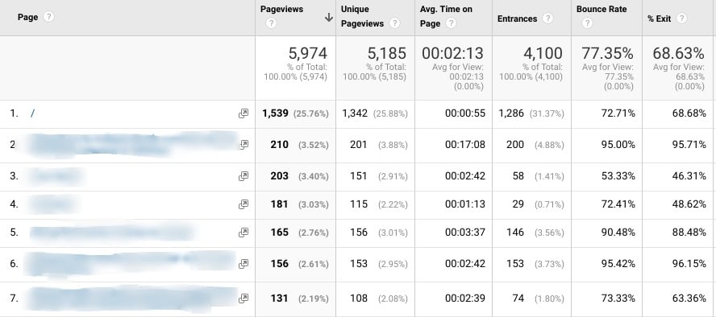Sort table by Bounce Rate column
The image size is (716, 317).
(602, 9)
